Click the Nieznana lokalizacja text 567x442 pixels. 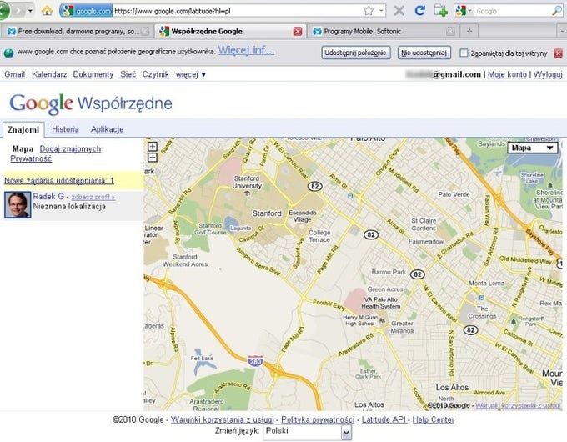click(69, 207)
